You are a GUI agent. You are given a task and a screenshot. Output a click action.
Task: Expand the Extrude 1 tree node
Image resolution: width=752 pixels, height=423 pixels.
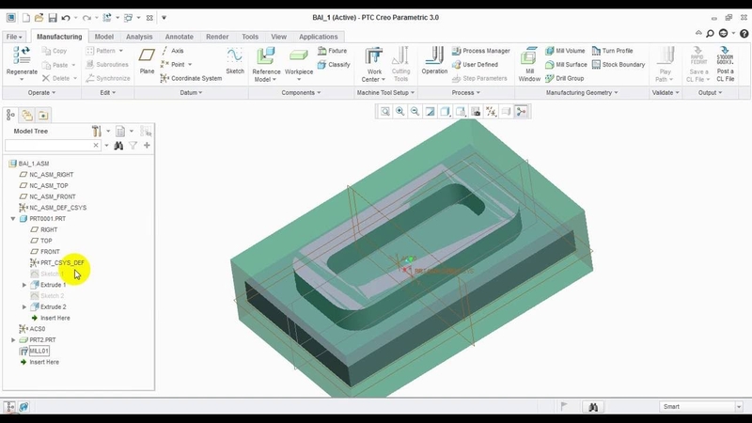point(24,285)
